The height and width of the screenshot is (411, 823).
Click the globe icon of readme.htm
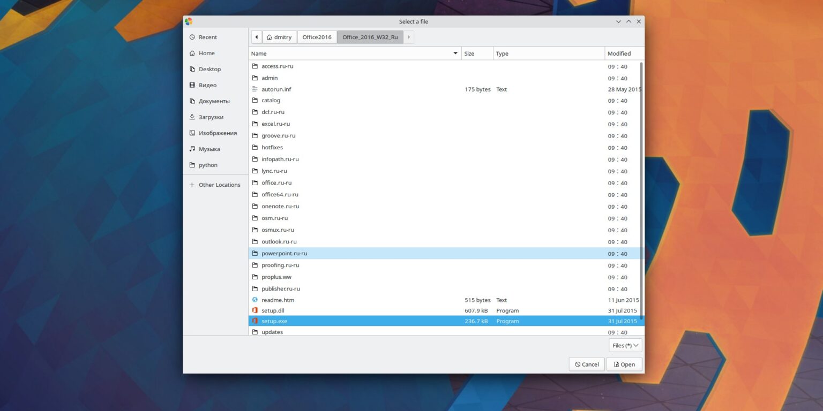pos(255,300)
